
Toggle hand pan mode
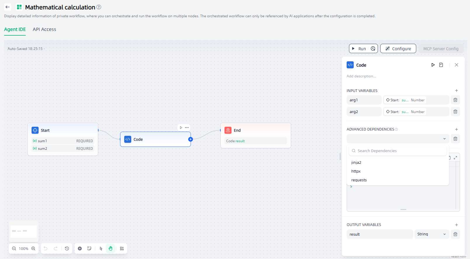click(110, 248)
